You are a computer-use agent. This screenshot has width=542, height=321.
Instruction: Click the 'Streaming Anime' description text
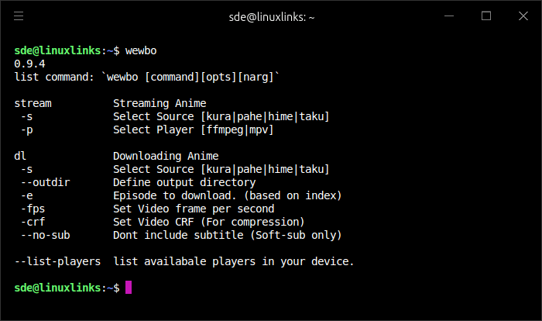point(160,103)
